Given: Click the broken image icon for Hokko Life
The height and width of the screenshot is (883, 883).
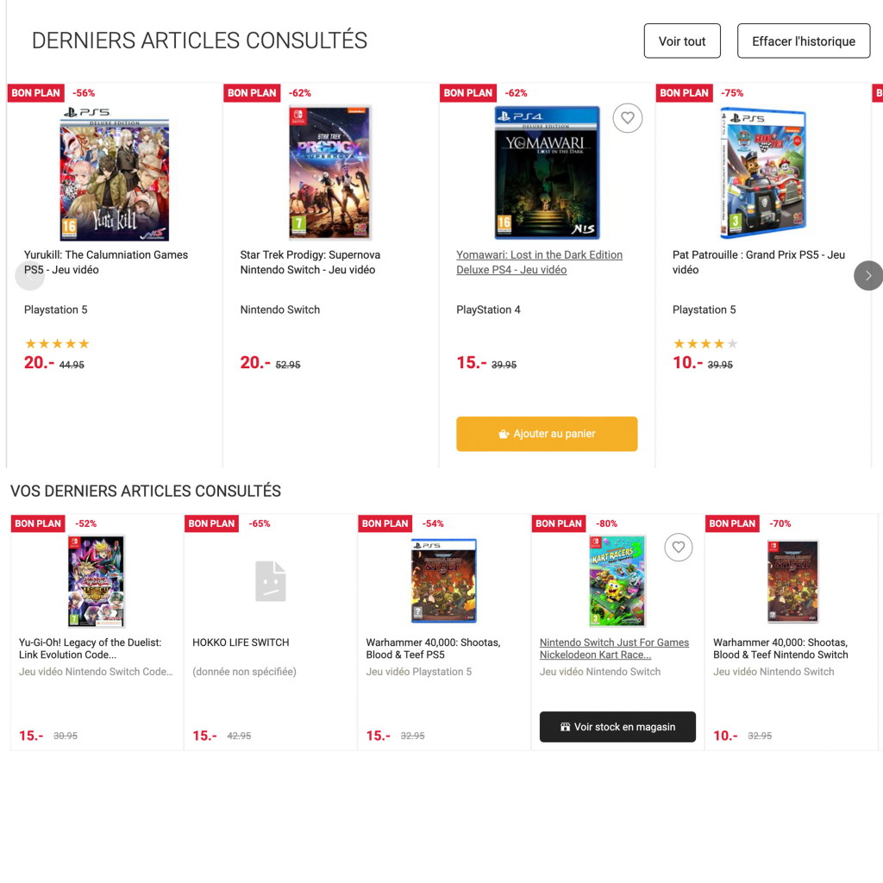Looking at the screenshot, I should pos(270,580).
